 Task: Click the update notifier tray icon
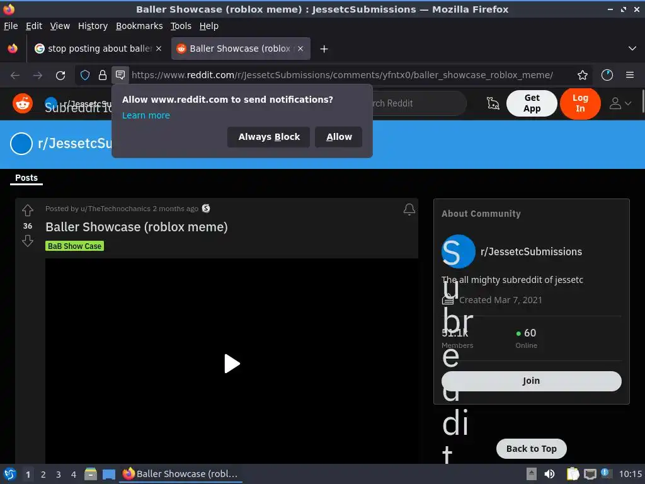[x=605, y=473]
